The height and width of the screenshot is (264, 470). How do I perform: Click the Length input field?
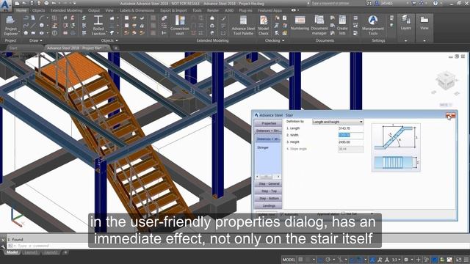[351, 128]
